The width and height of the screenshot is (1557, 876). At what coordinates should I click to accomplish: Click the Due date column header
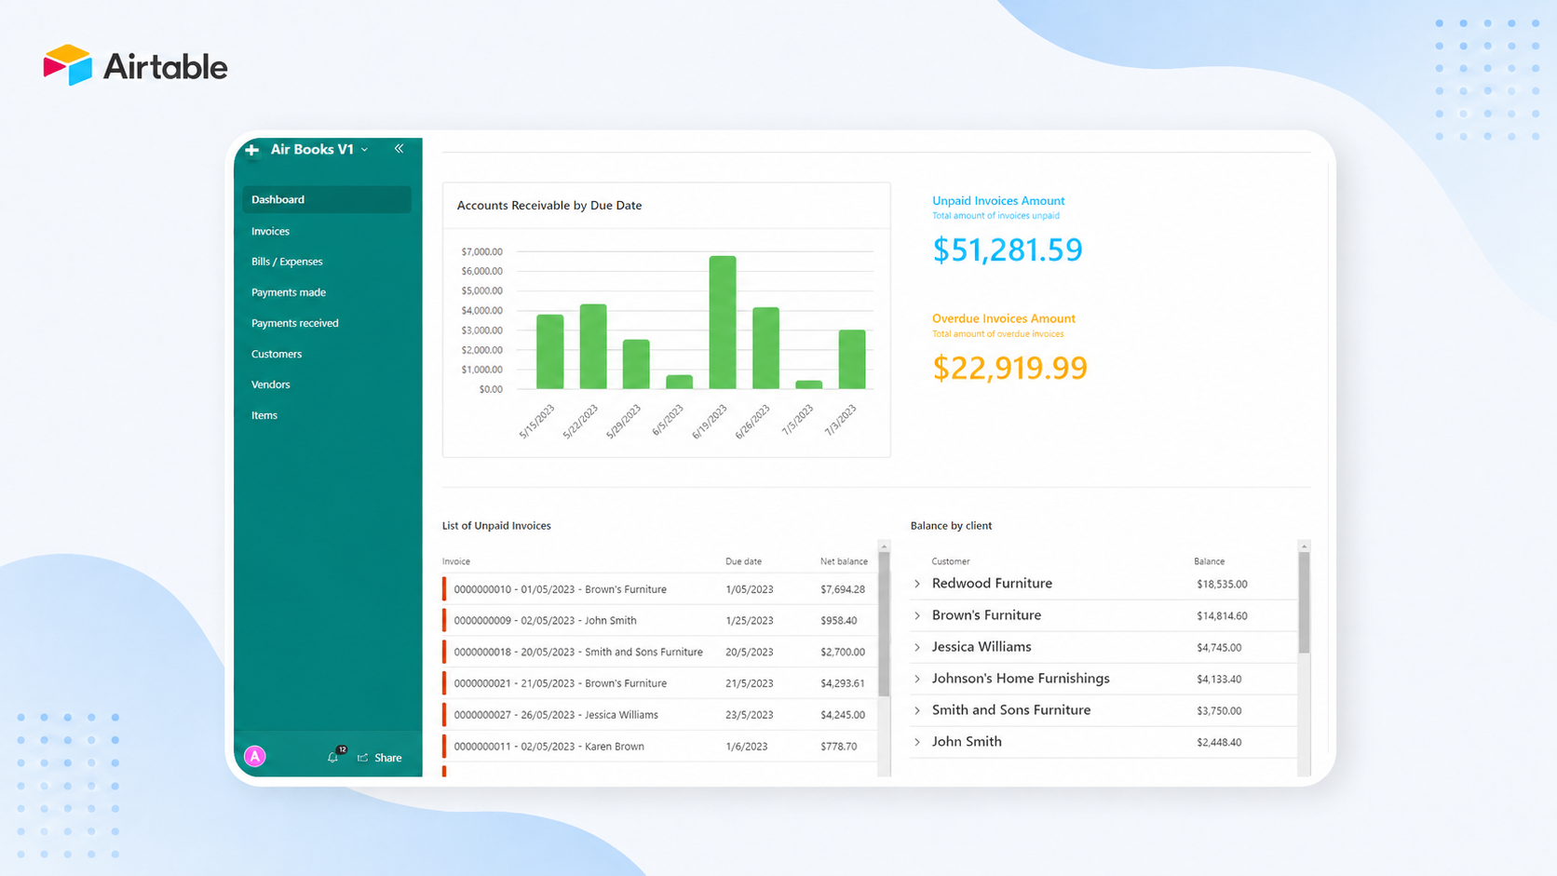point(743,561)
